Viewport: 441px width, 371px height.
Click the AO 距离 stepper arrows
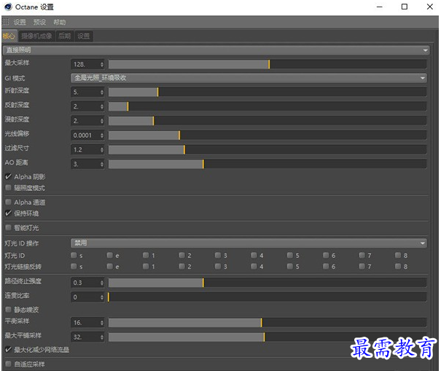(x=102, y=164)
